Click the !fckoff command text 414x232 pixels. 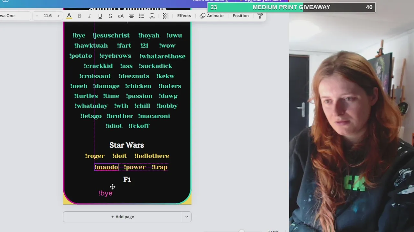point(139,126)
